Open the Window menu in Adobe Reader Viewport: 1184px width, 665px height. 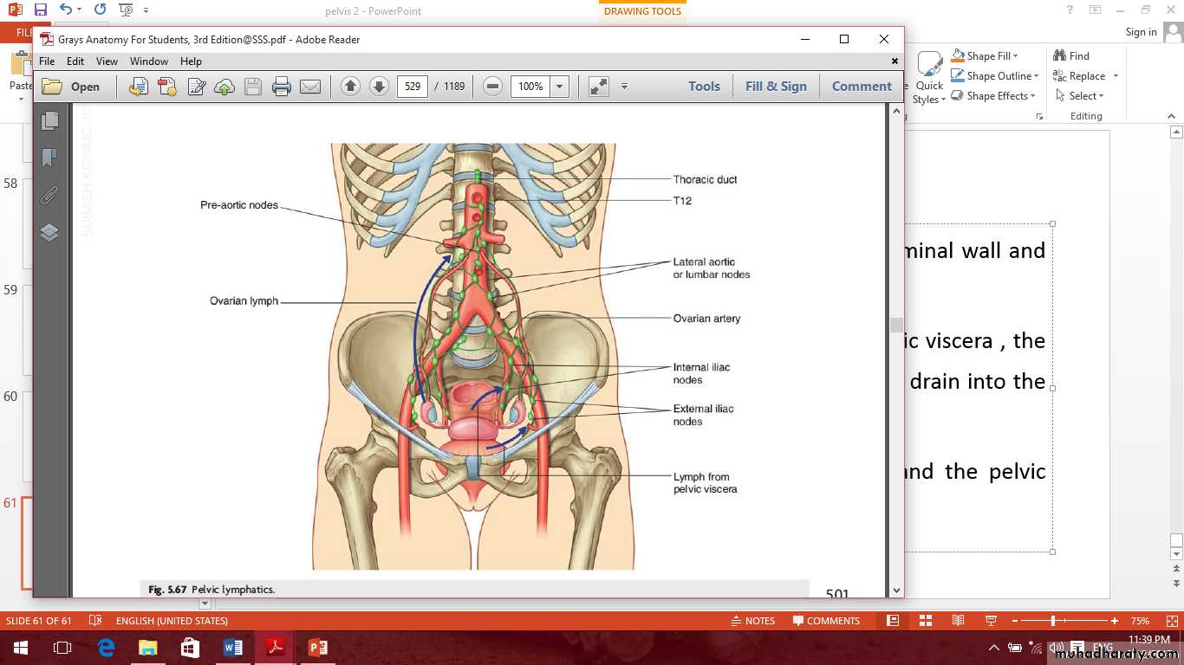click(149, 61)
